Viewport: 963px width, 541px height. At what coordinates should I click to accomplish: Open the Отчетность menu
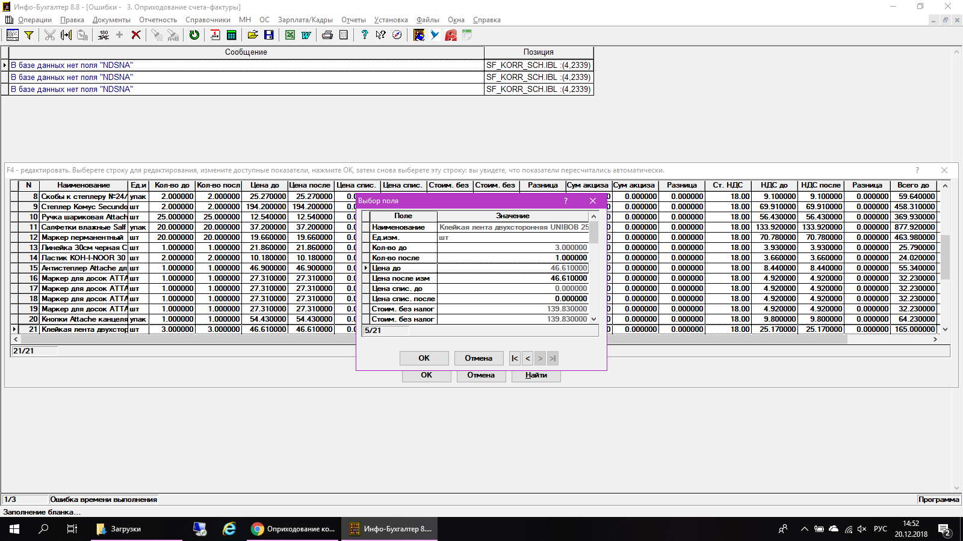(158, 20)
